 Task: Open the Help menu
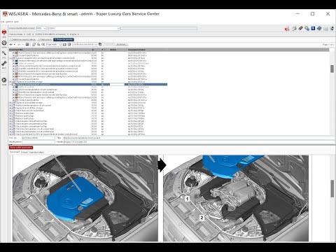[x=16, y=22]
